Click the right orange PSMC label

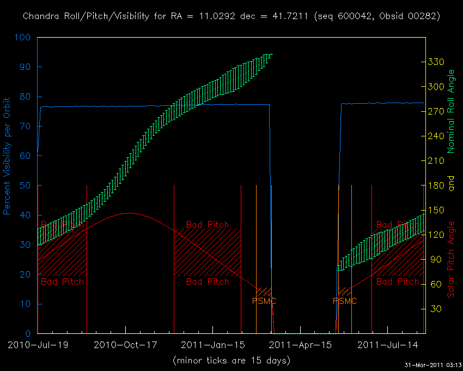click(345, 301)
